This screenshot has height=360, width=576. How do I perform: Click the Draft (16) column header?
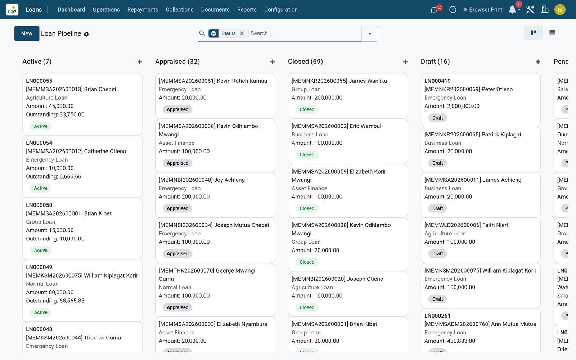pos(435,62)
